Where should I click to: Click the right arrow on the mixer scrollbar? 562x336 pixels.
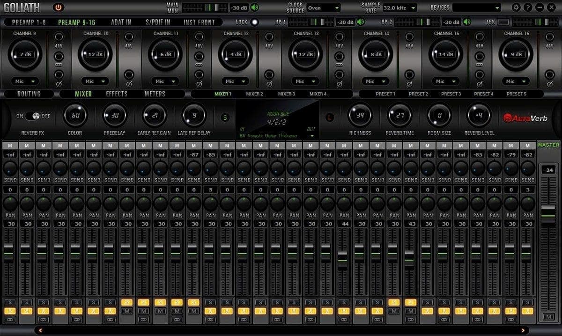tap(523, 330)
